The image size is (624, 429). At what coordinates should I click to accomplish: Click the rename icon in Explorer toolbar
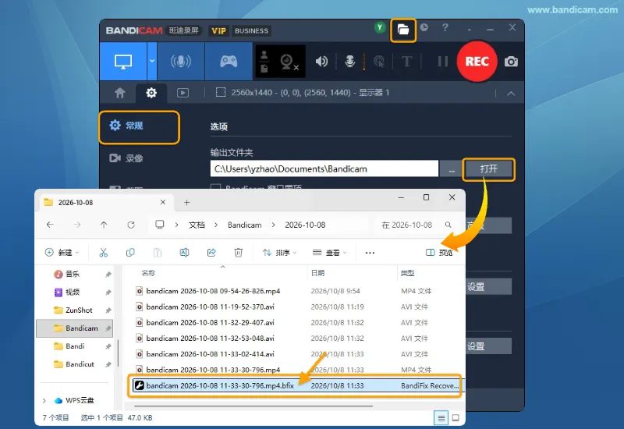[x=184, y=253]
